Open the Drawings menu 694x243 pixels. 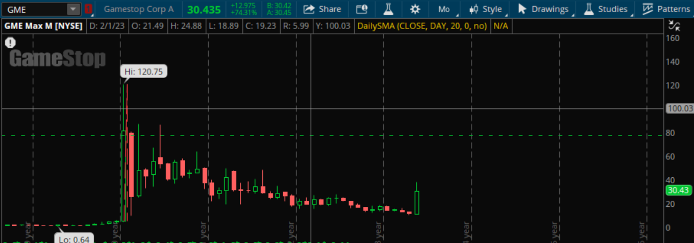pos(543,9)
